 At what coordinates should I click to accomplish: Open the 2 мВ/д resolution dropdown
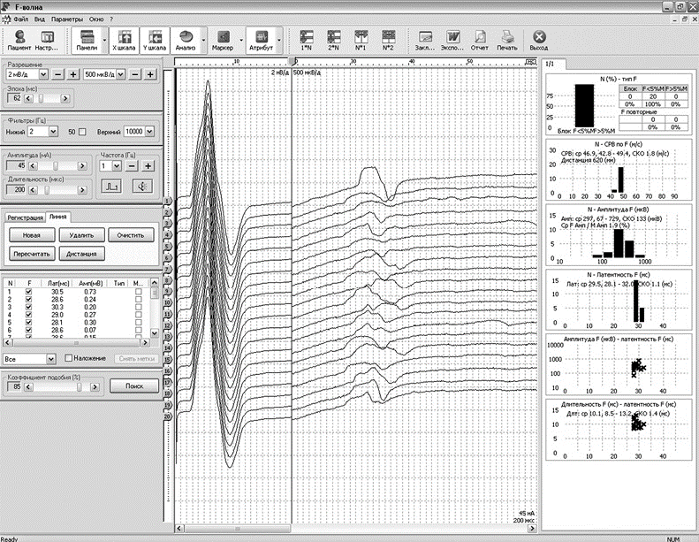43,74
